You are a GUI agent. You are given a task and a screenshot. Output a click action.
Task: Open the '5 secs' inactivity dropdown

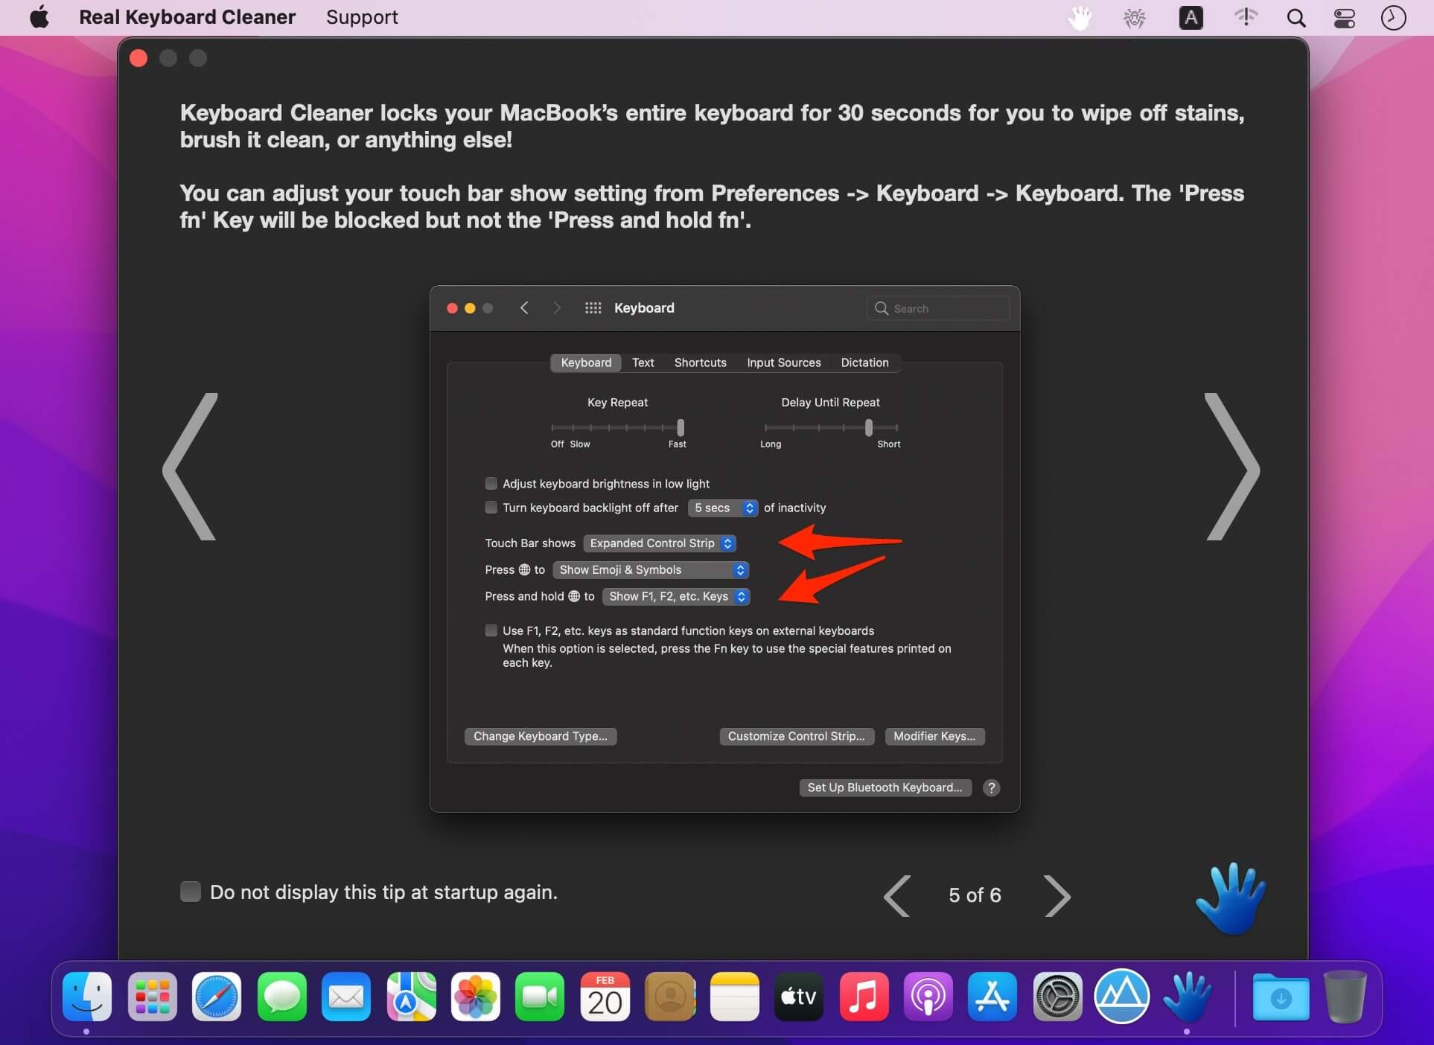[722, 508]
